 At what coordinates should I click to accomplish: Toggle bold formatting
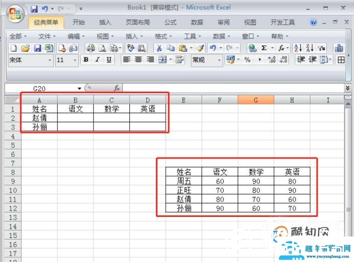[86, 60]
